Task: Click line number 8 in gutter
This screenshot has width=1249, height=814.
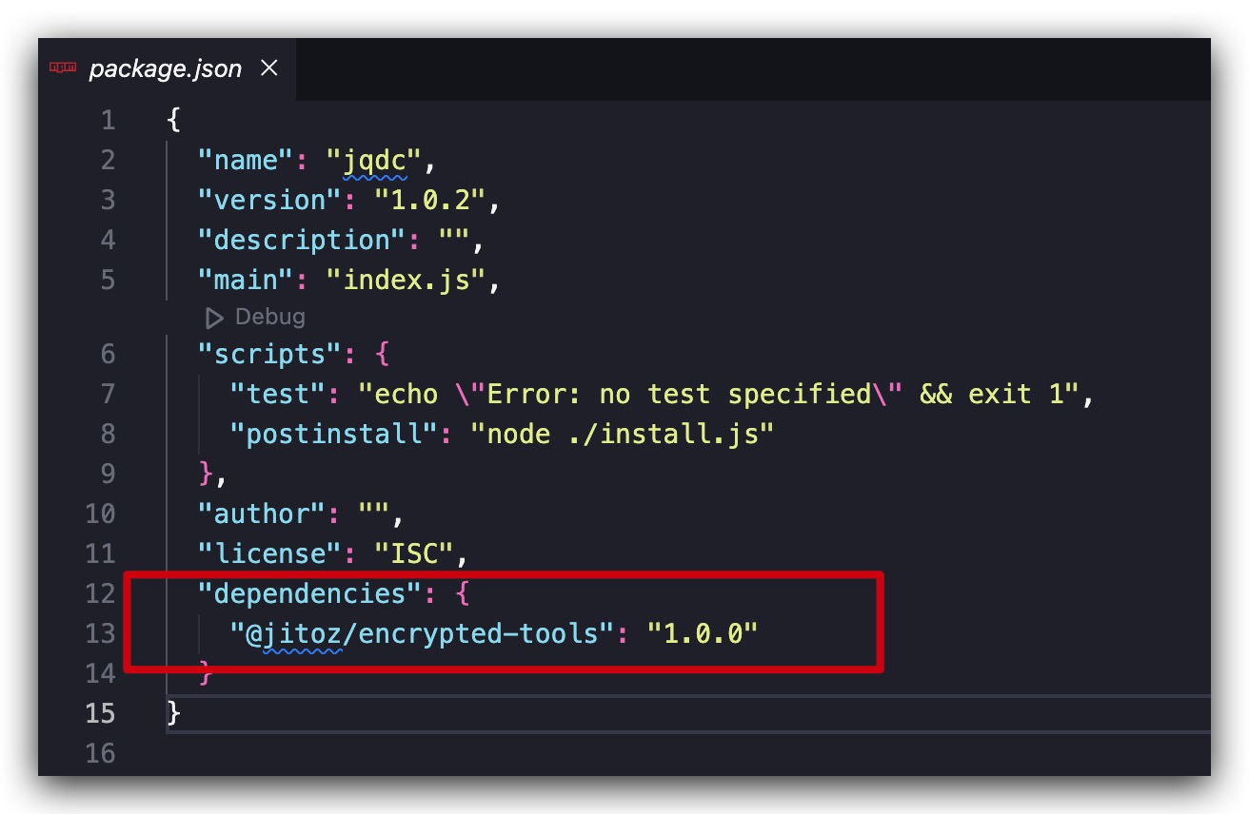Action: [x=108, y=435]
